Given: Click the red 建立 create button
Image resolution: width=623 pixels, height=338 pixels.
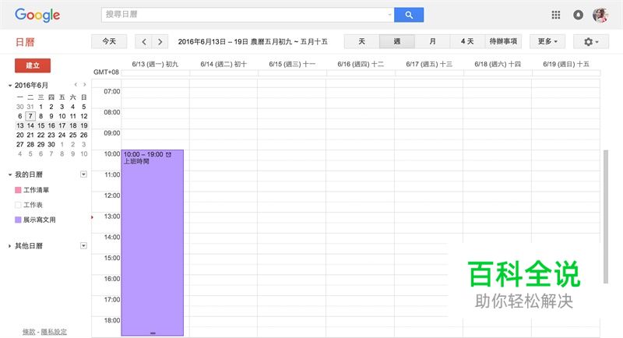Looking at the screenshot, I should tap(33, 65).
